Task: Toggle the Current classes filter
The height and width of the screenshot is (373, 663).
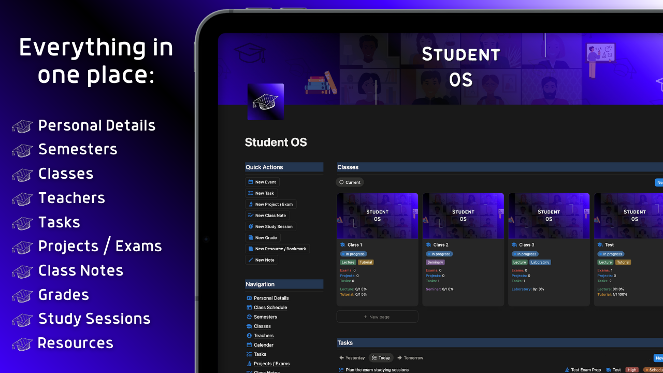Action: (350, 182)
